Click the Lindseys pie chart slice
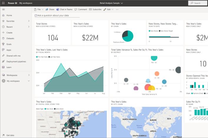208x138 pixels. pos(125,34)
